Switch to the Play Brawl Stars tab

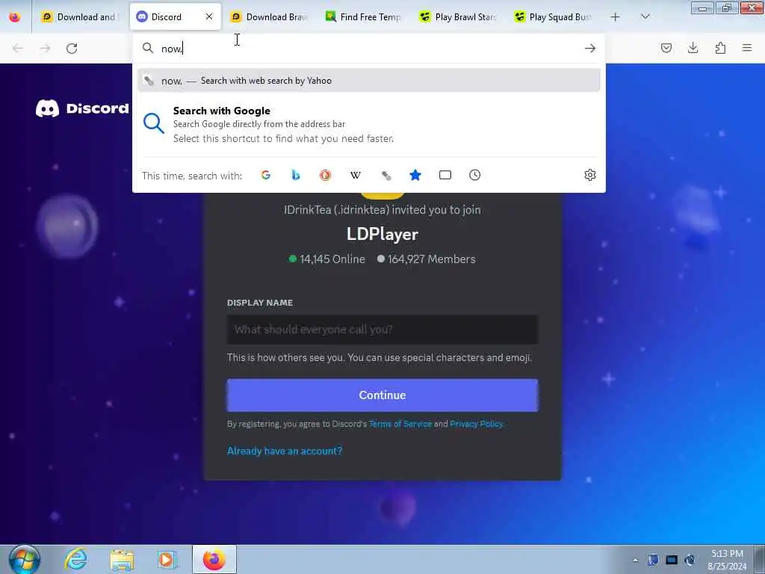point(458,17)
